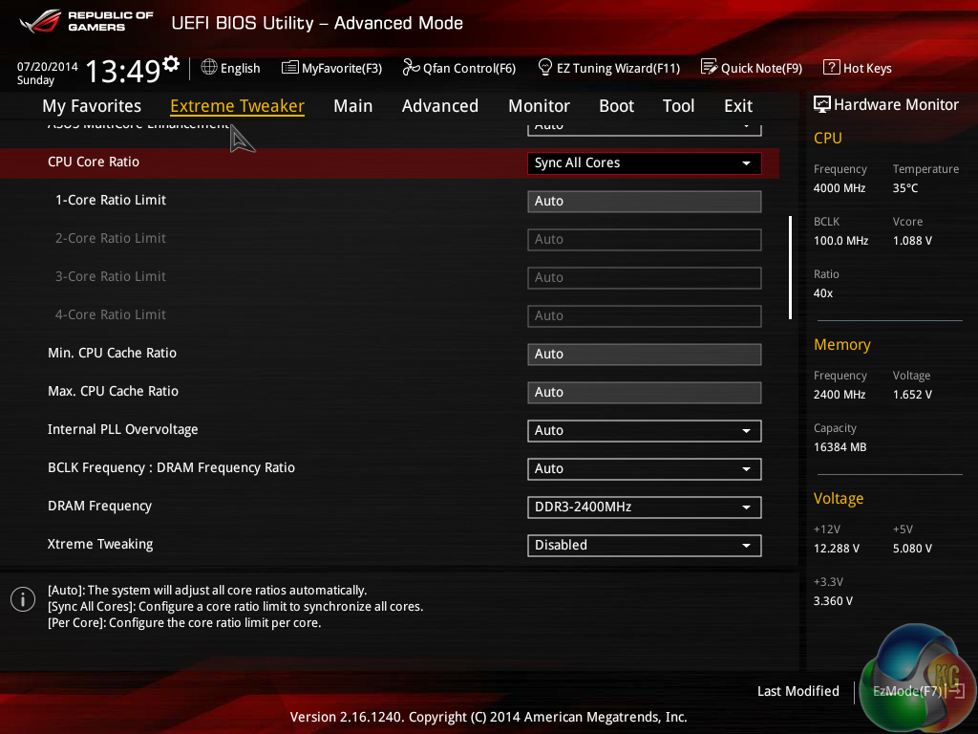
Task: Click the globe language icon
Action: (209, 67)
